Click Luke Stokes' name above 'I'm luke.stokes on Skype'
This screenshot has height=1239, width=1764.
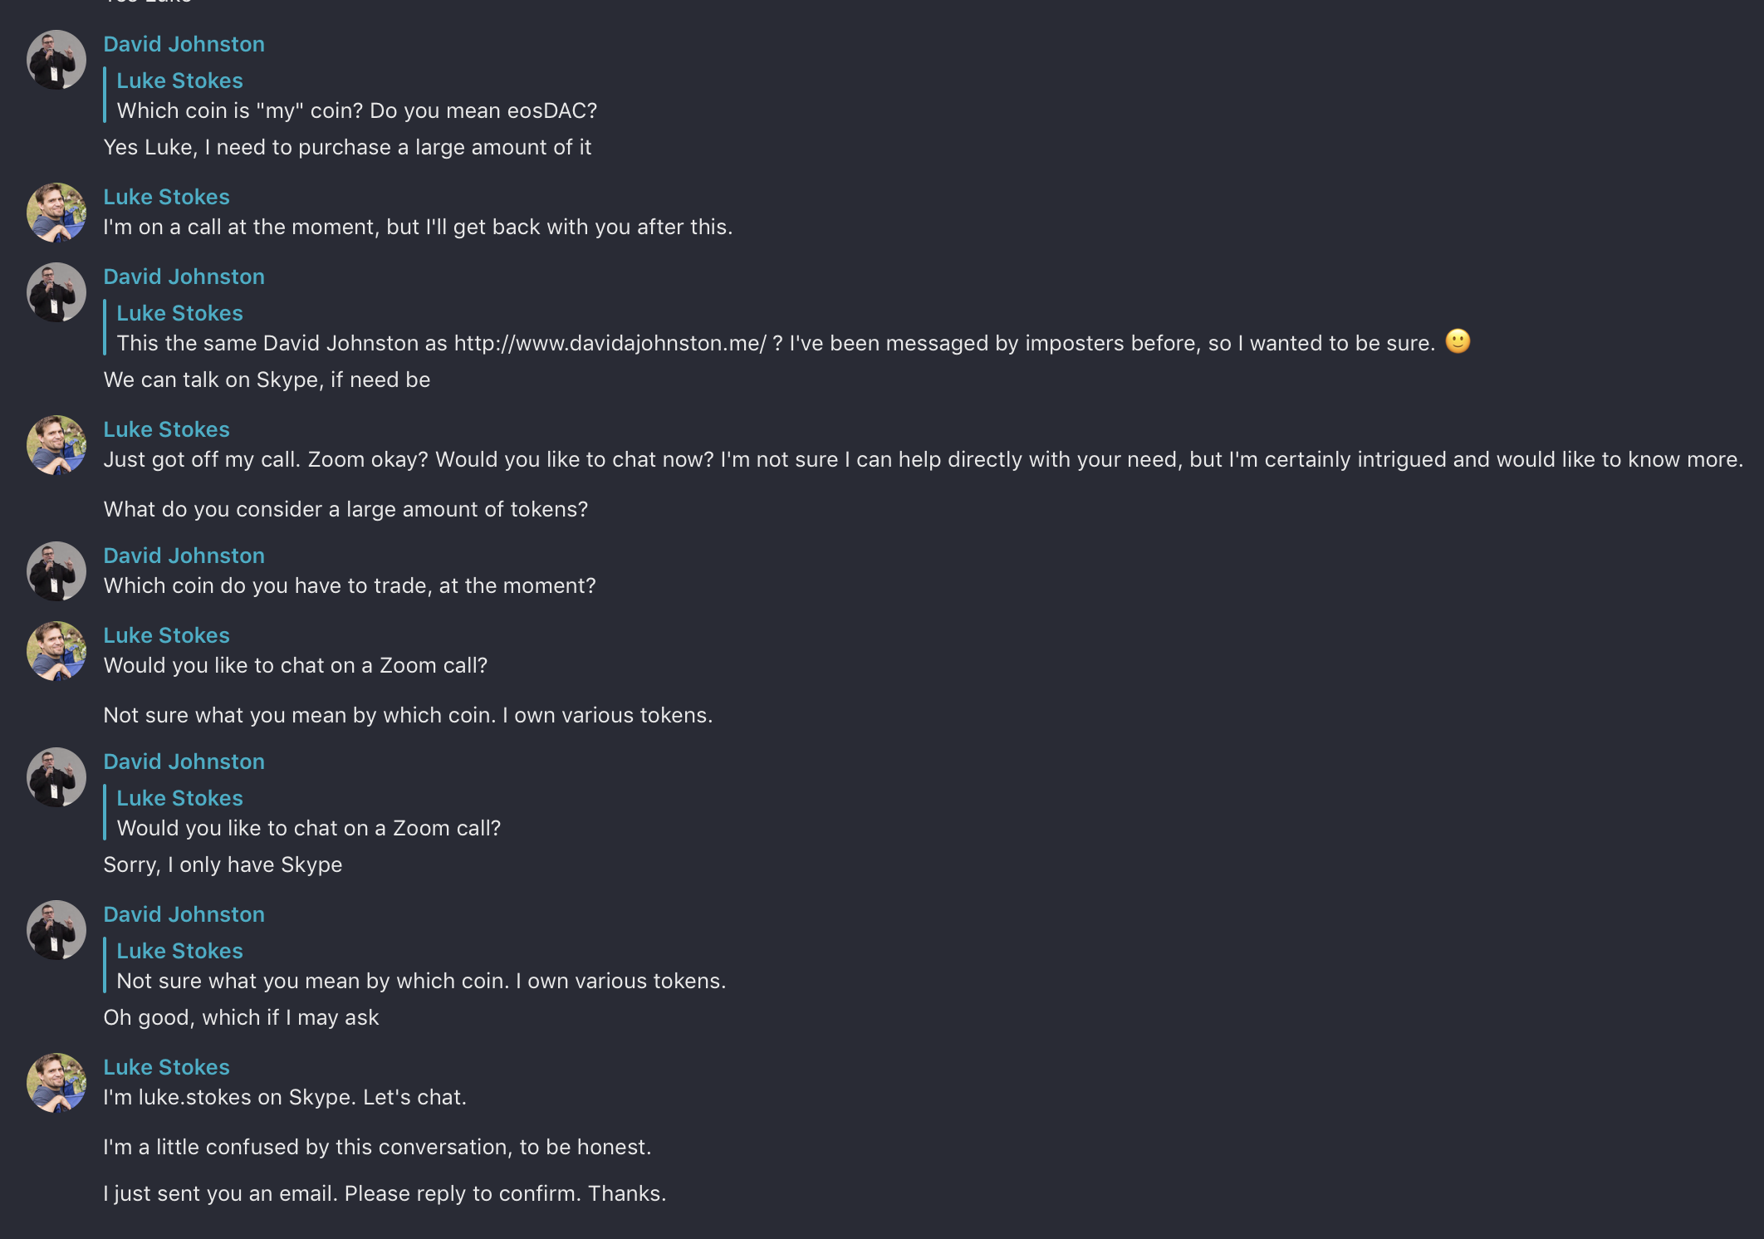click(x=166, y=1067)
